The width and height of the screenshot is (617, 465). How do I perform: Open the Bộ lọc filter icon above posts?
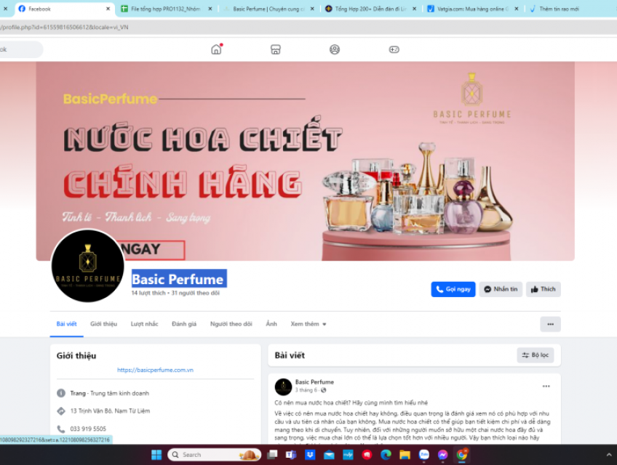pyautogui.click(x=536, y=355)
